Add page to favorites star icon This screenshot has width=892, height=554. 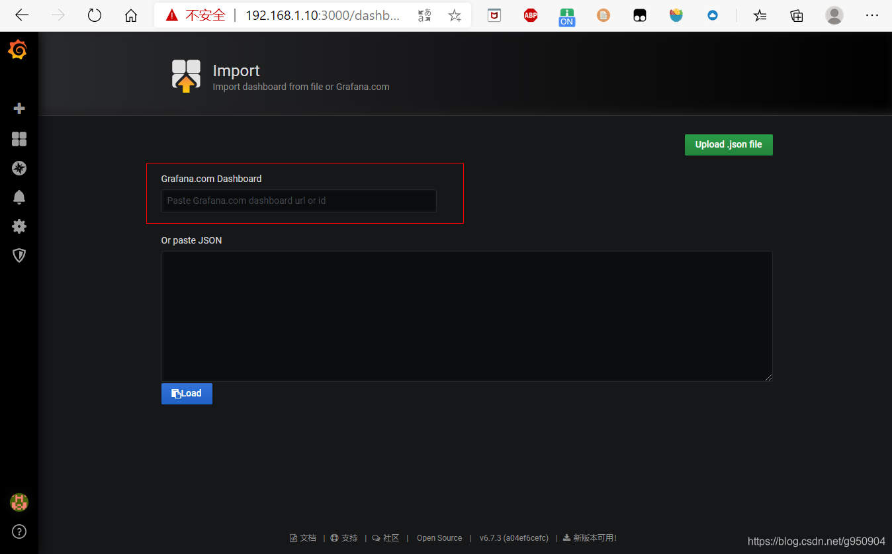(455, 15)
